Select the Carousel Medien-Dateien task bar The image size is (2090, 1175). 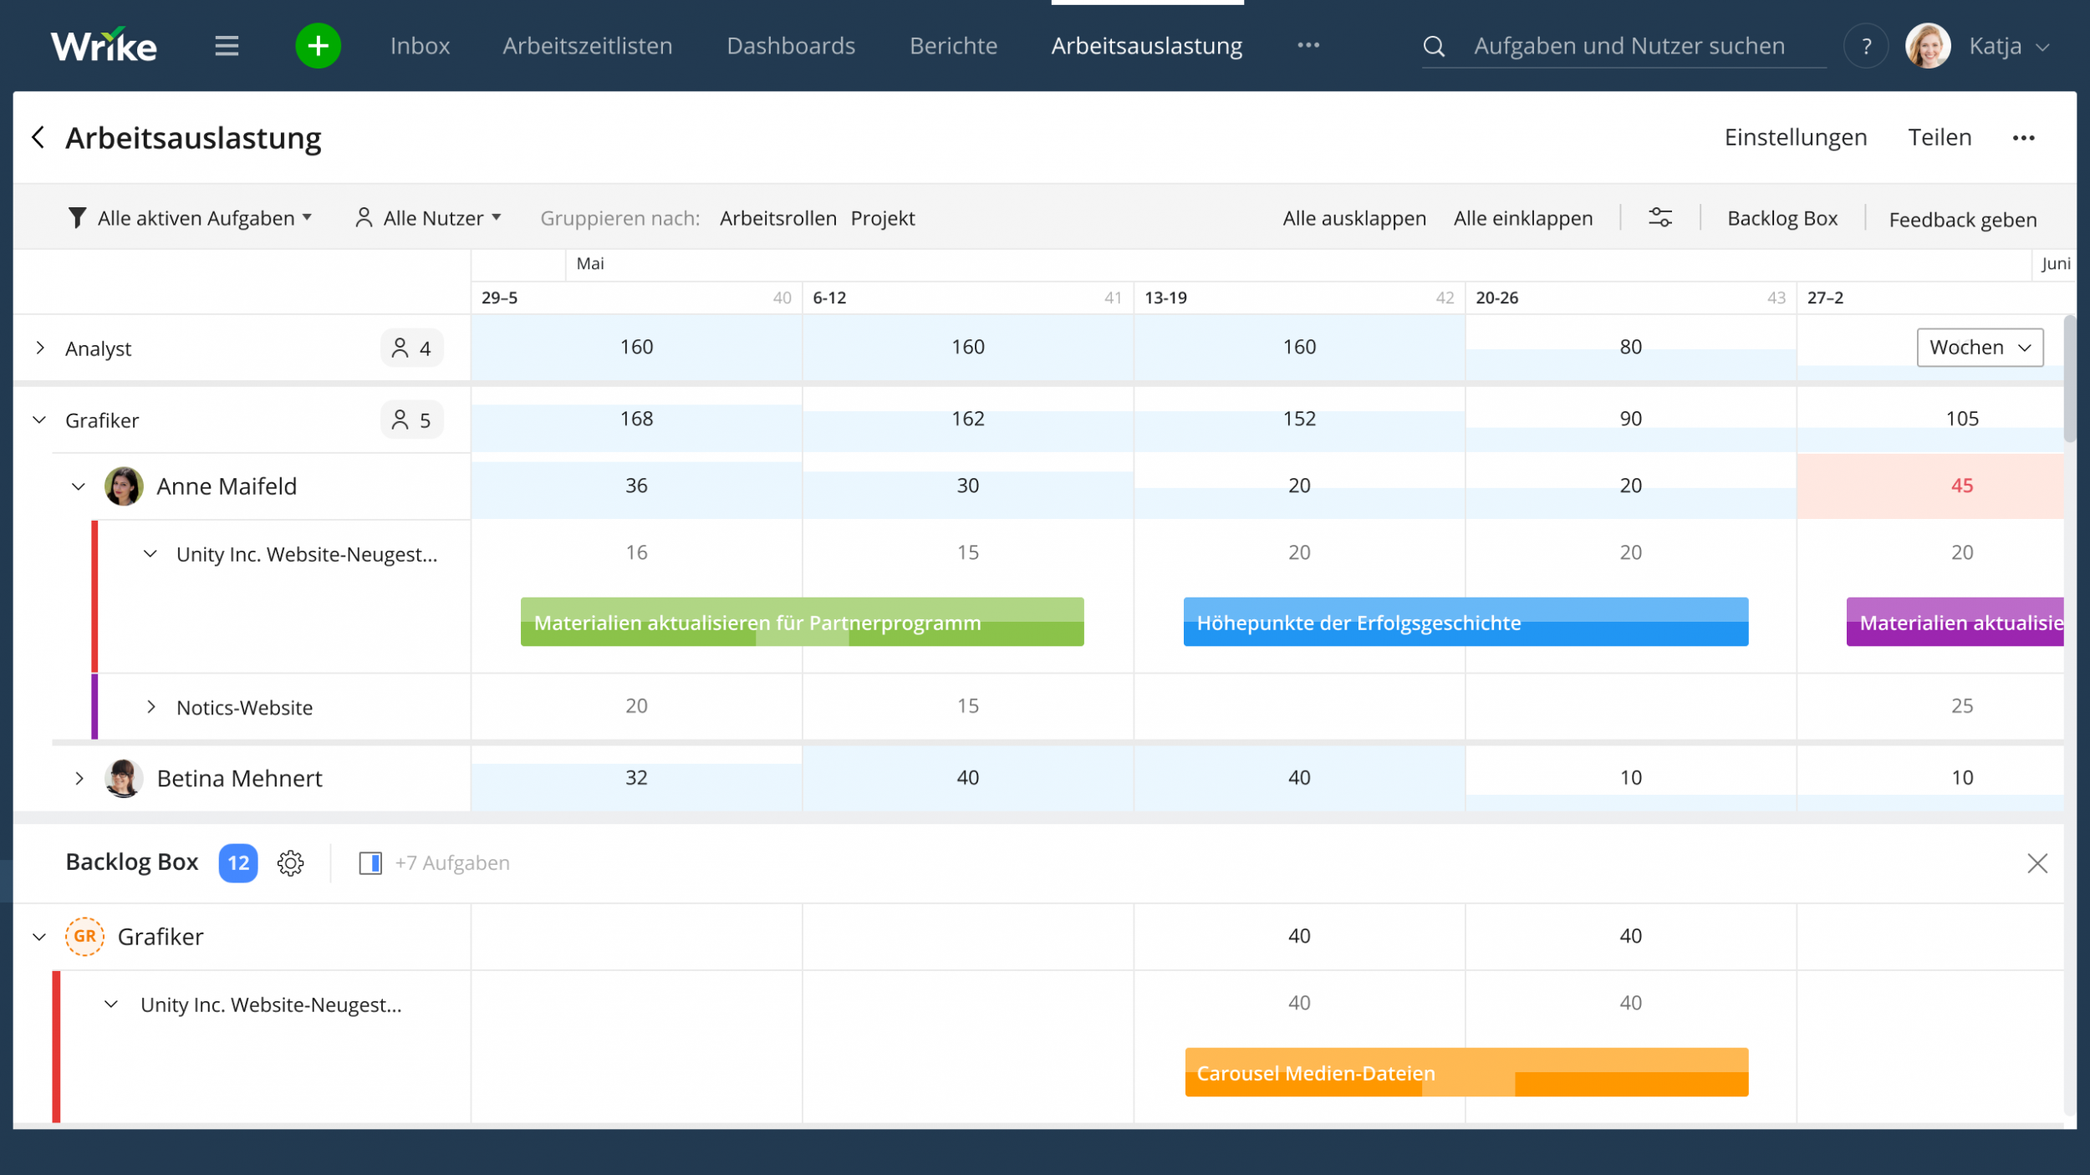point(1466,1072)
